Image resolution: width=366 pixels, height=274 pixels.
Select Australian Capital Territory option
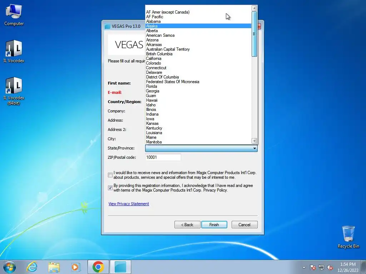point(198,49)
